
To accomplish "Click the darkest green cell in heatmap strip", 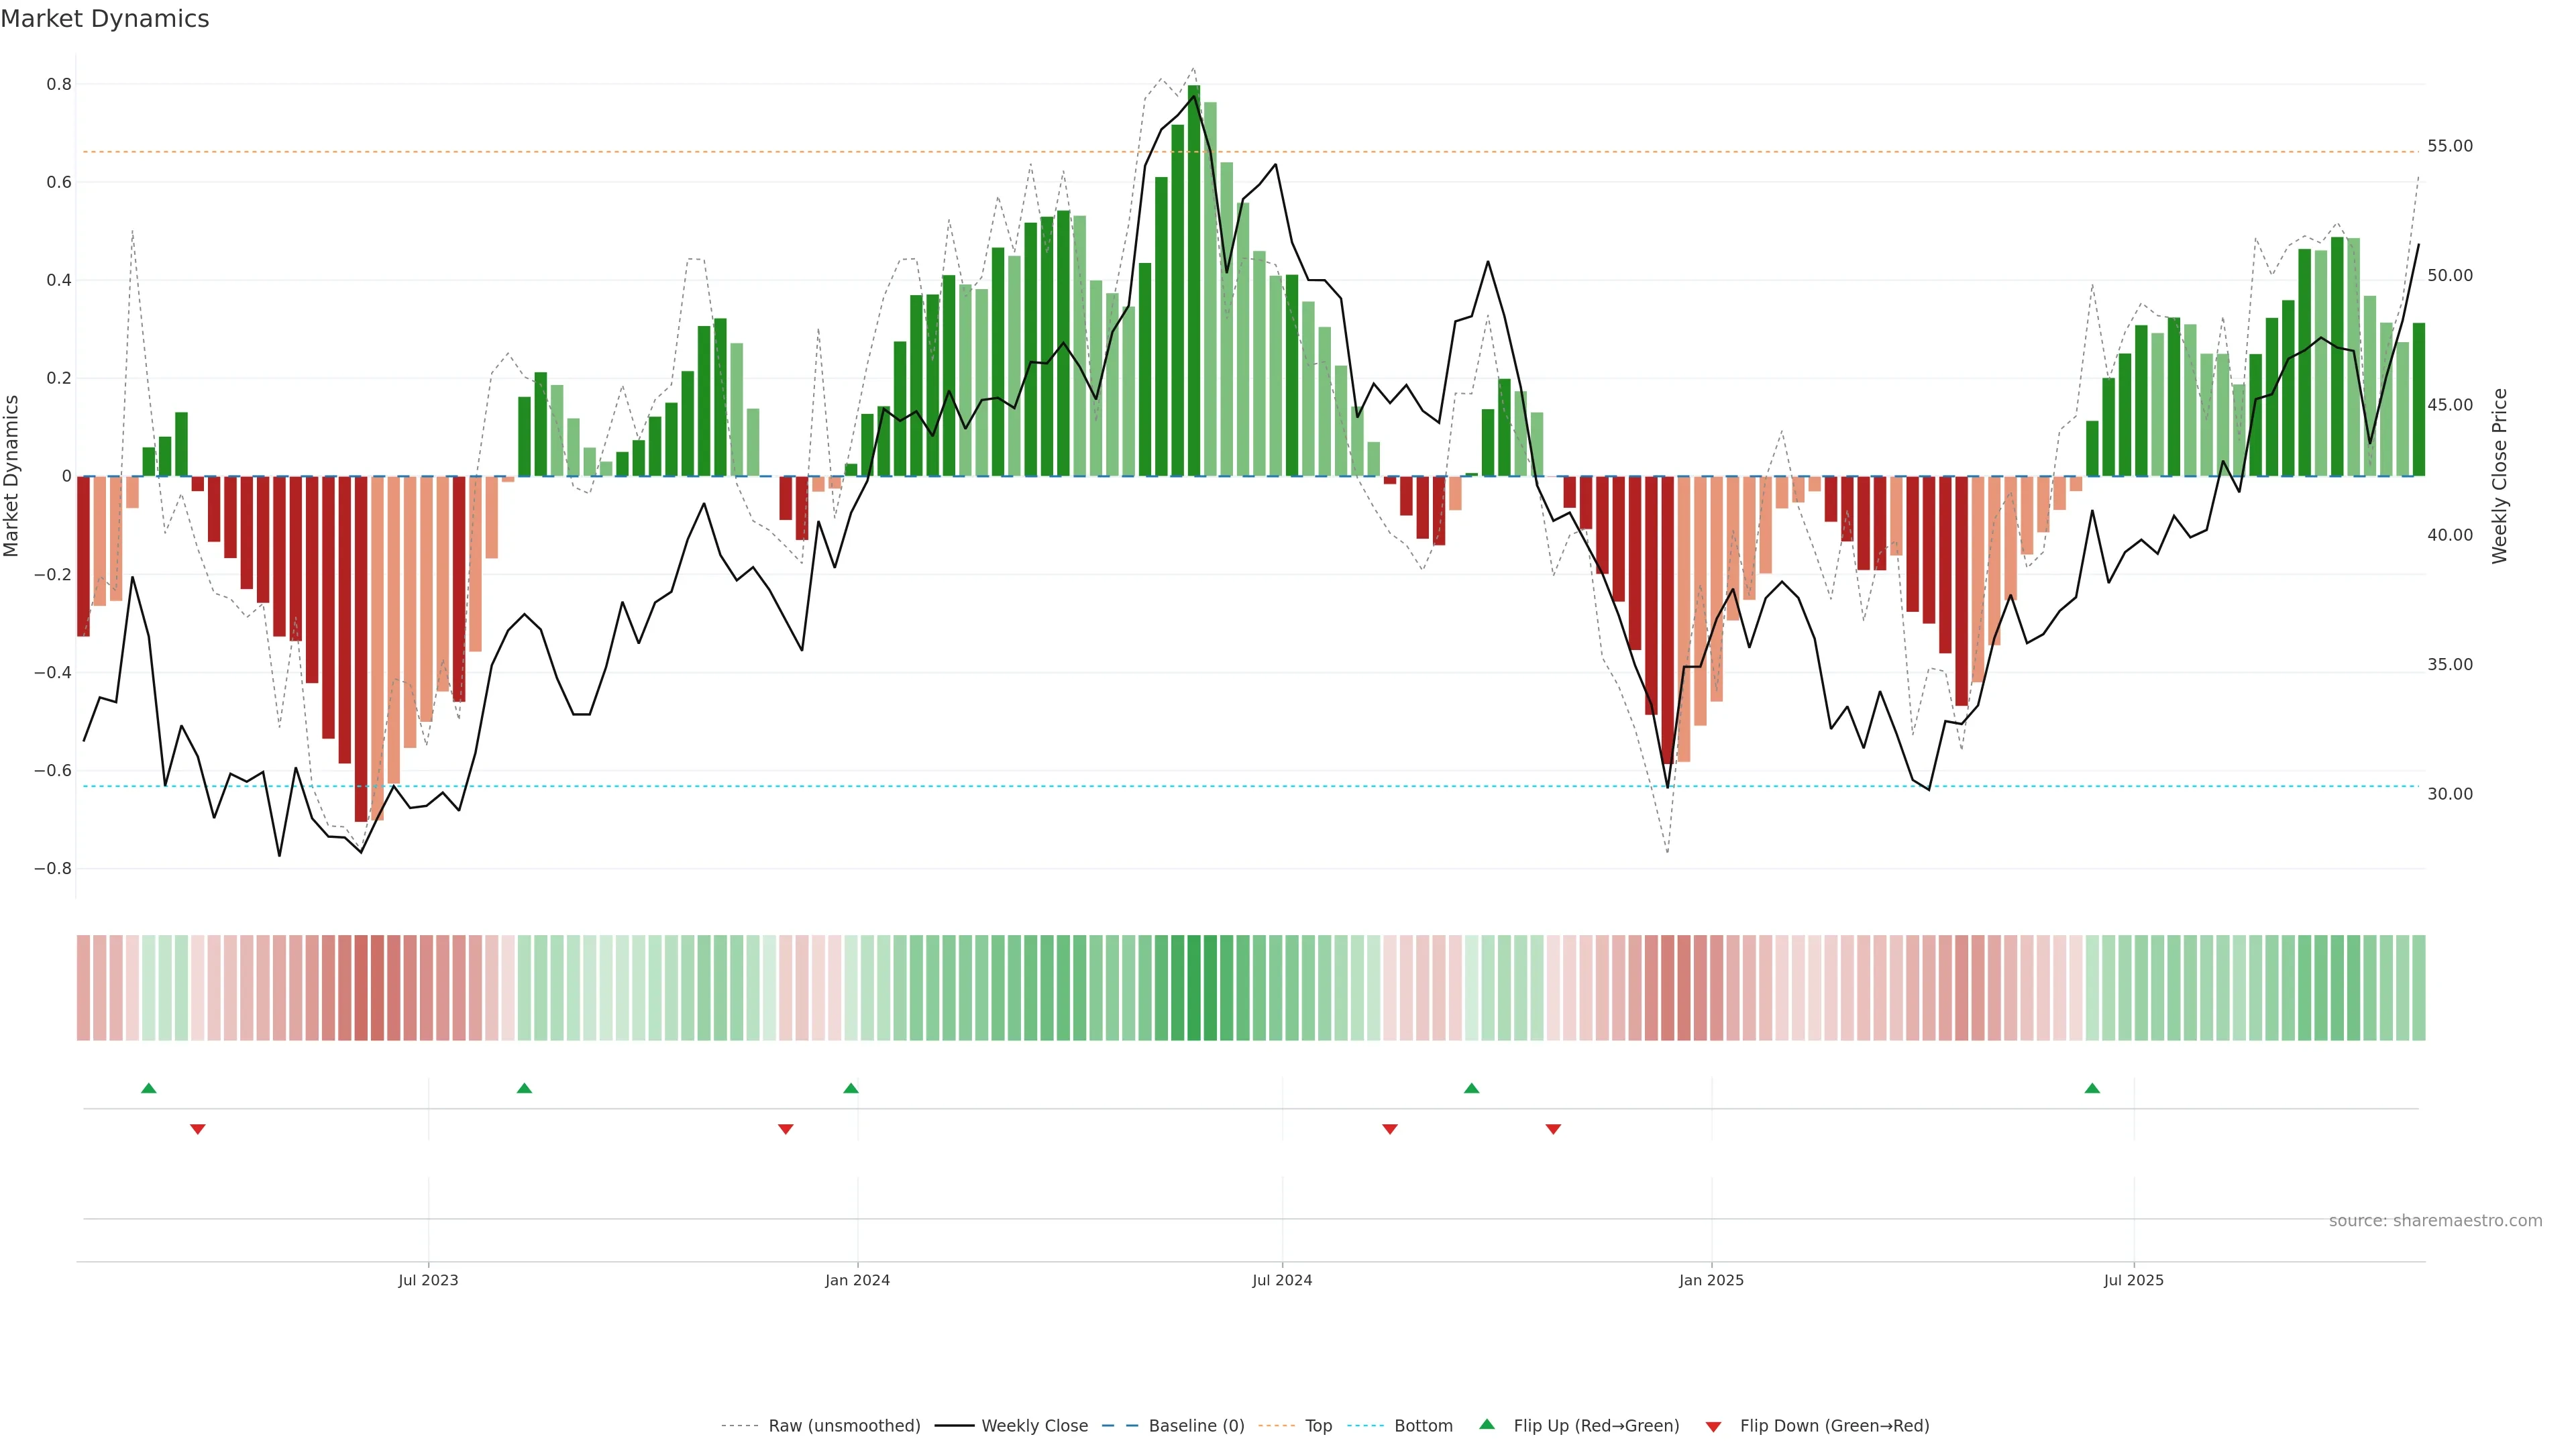I will coord(1194,988).
